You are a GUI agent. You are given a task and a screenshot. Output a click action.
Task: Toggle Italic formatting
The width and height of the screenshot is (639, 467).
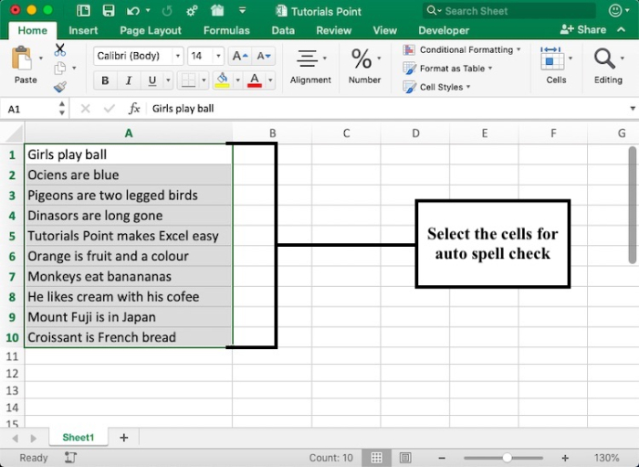[x=129, y=80]
